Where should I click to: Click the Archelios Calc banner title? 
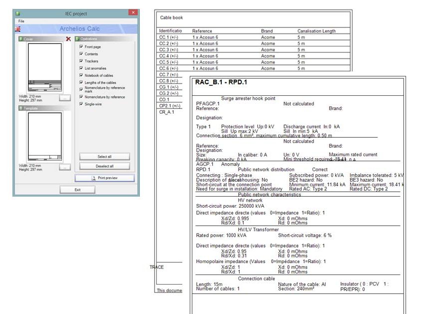80,29
